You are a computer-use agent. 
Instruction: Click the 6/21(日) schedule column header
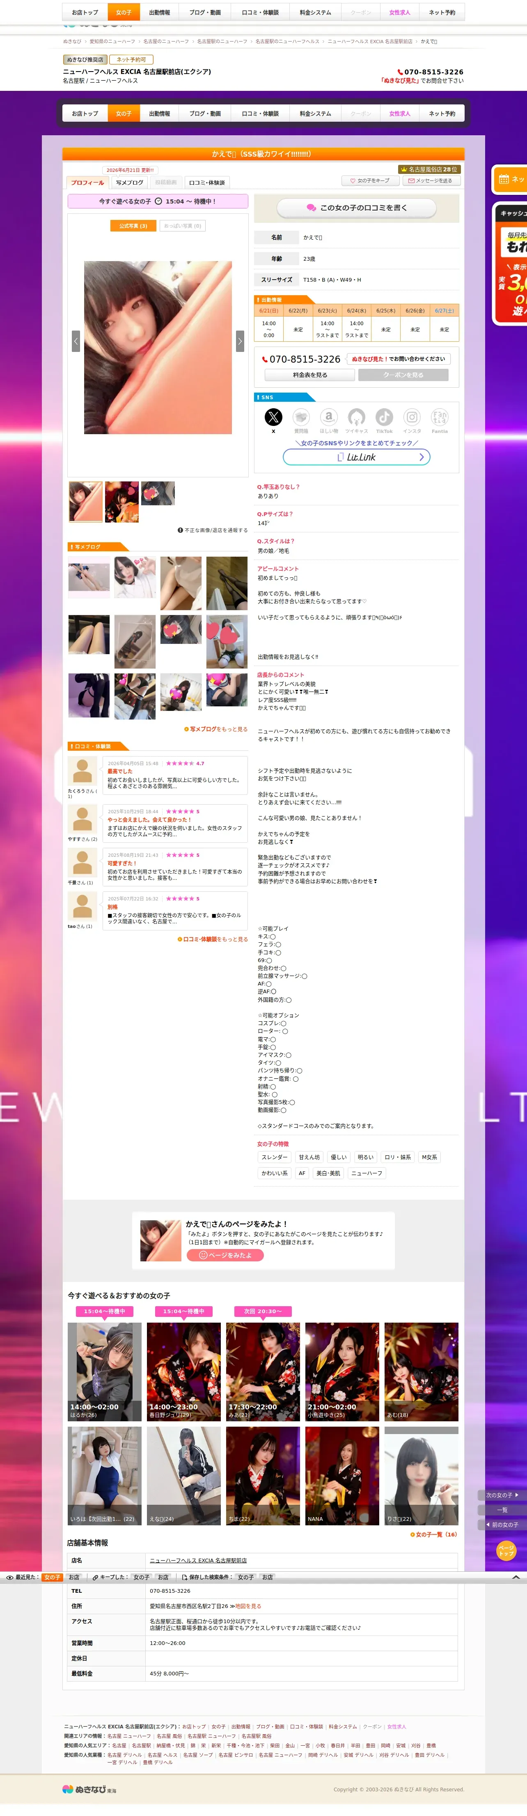click(x=269, y=310)
